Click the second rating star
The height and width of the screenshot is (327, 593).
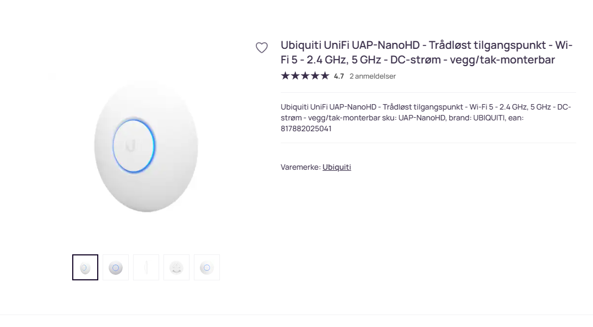(295, 76)
